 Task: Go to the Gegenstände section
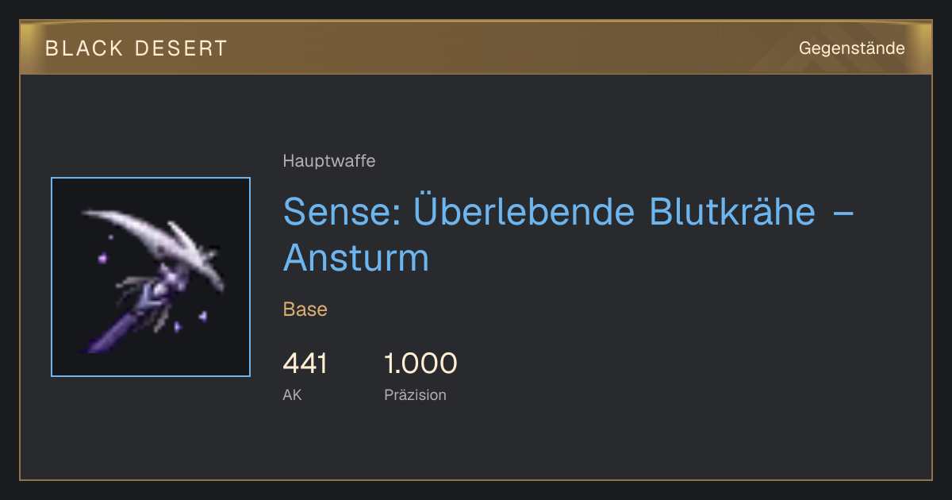pyautogui.click(x=852, y=48)
